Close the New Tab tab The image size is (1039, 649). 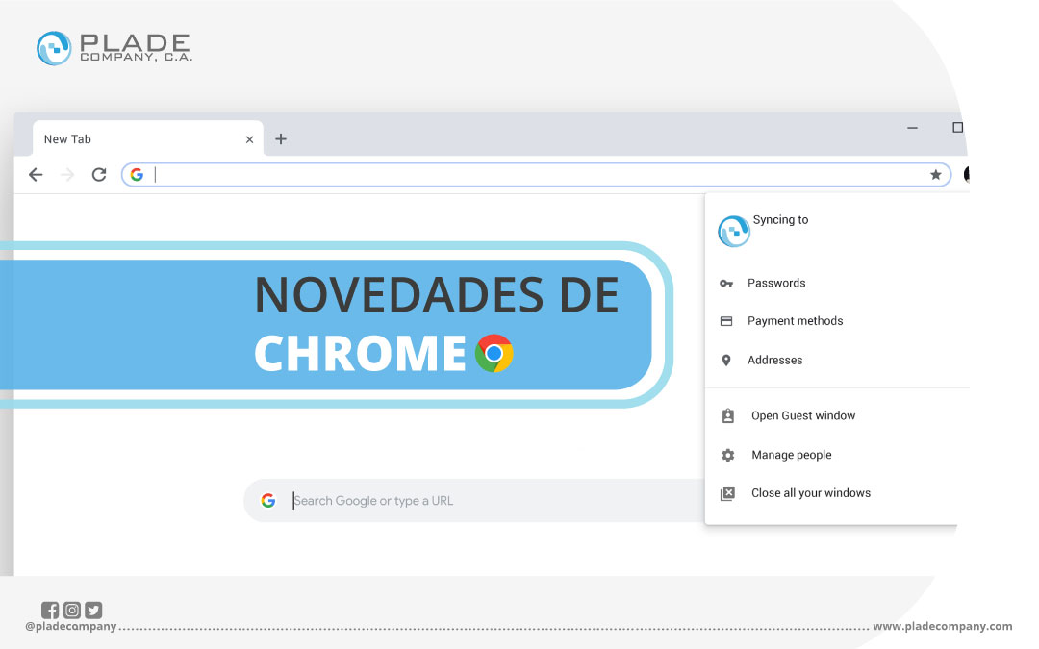[x=249, y=139]
